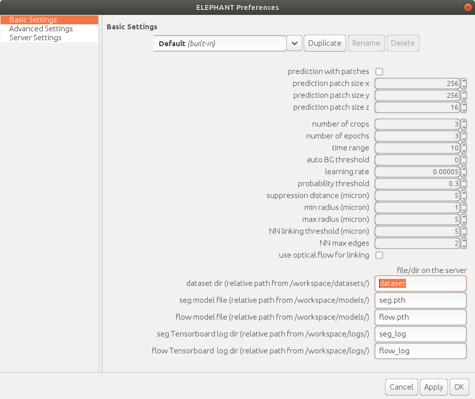Click the seg Tensorboard log dir field

(x=420, y=334)
